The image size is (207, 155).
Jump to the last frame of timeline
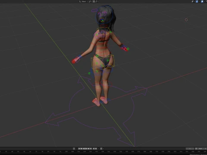point(91,149)
